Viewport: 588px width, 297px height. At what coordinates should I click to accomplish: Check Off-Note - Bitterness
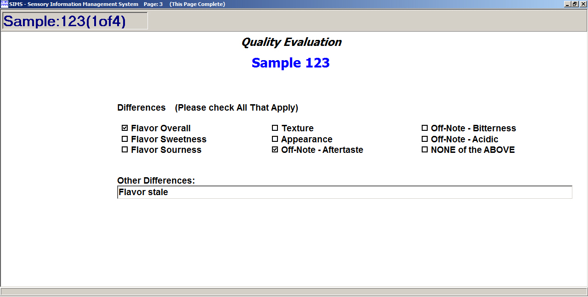(424, 128)
